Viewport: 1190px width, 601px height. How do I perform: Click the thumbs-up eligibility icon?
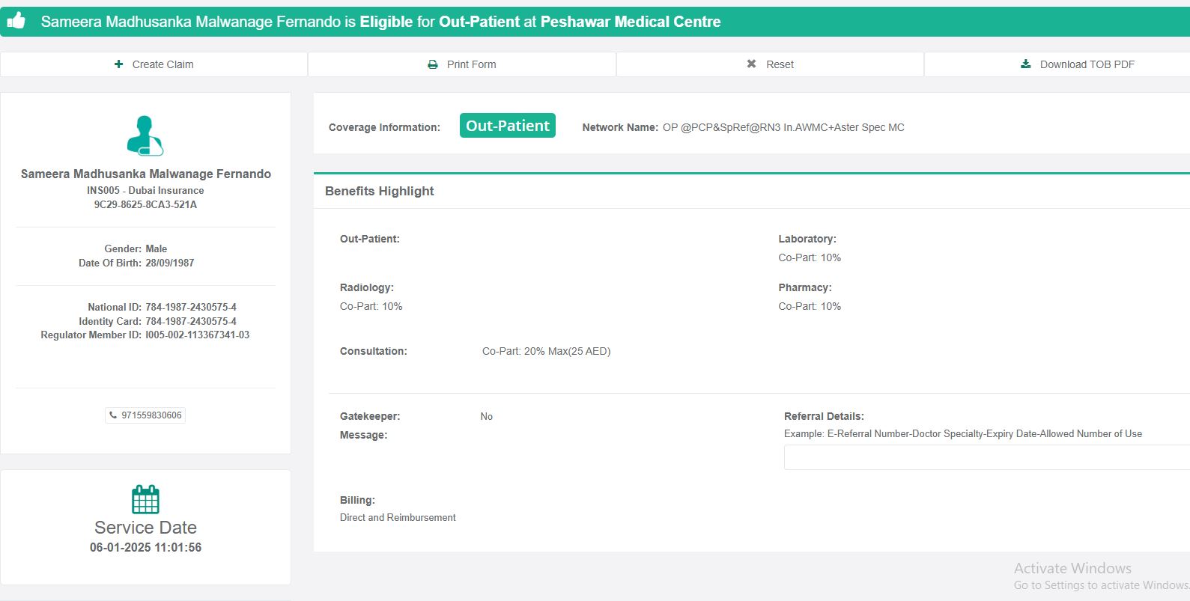click(x=16, y=21)
